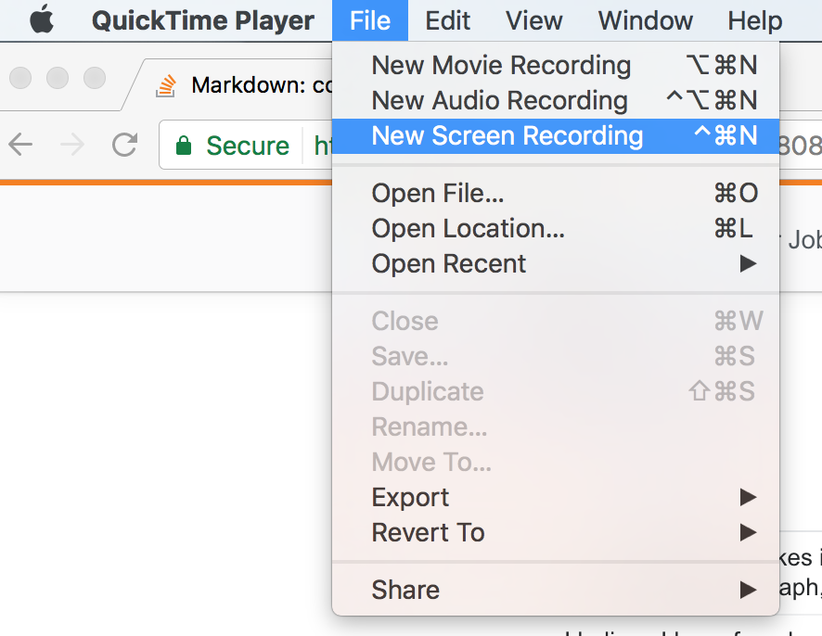Expand the Export submenu
The image size is (822, 636).
click(409, 497)
